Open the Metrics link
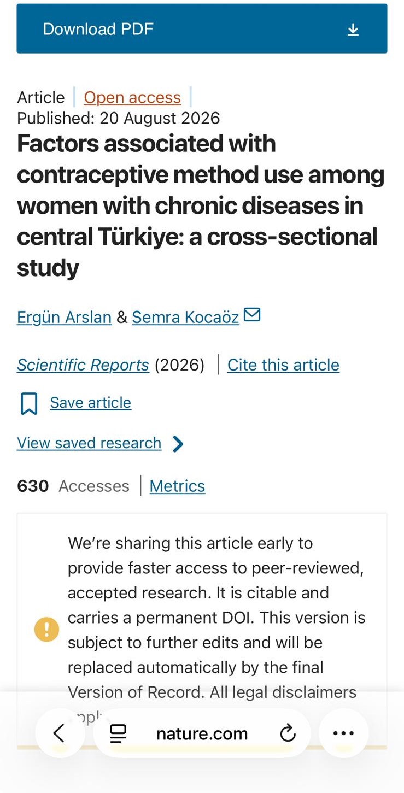Viewport: 404px width, 793px height. point(177,486)
